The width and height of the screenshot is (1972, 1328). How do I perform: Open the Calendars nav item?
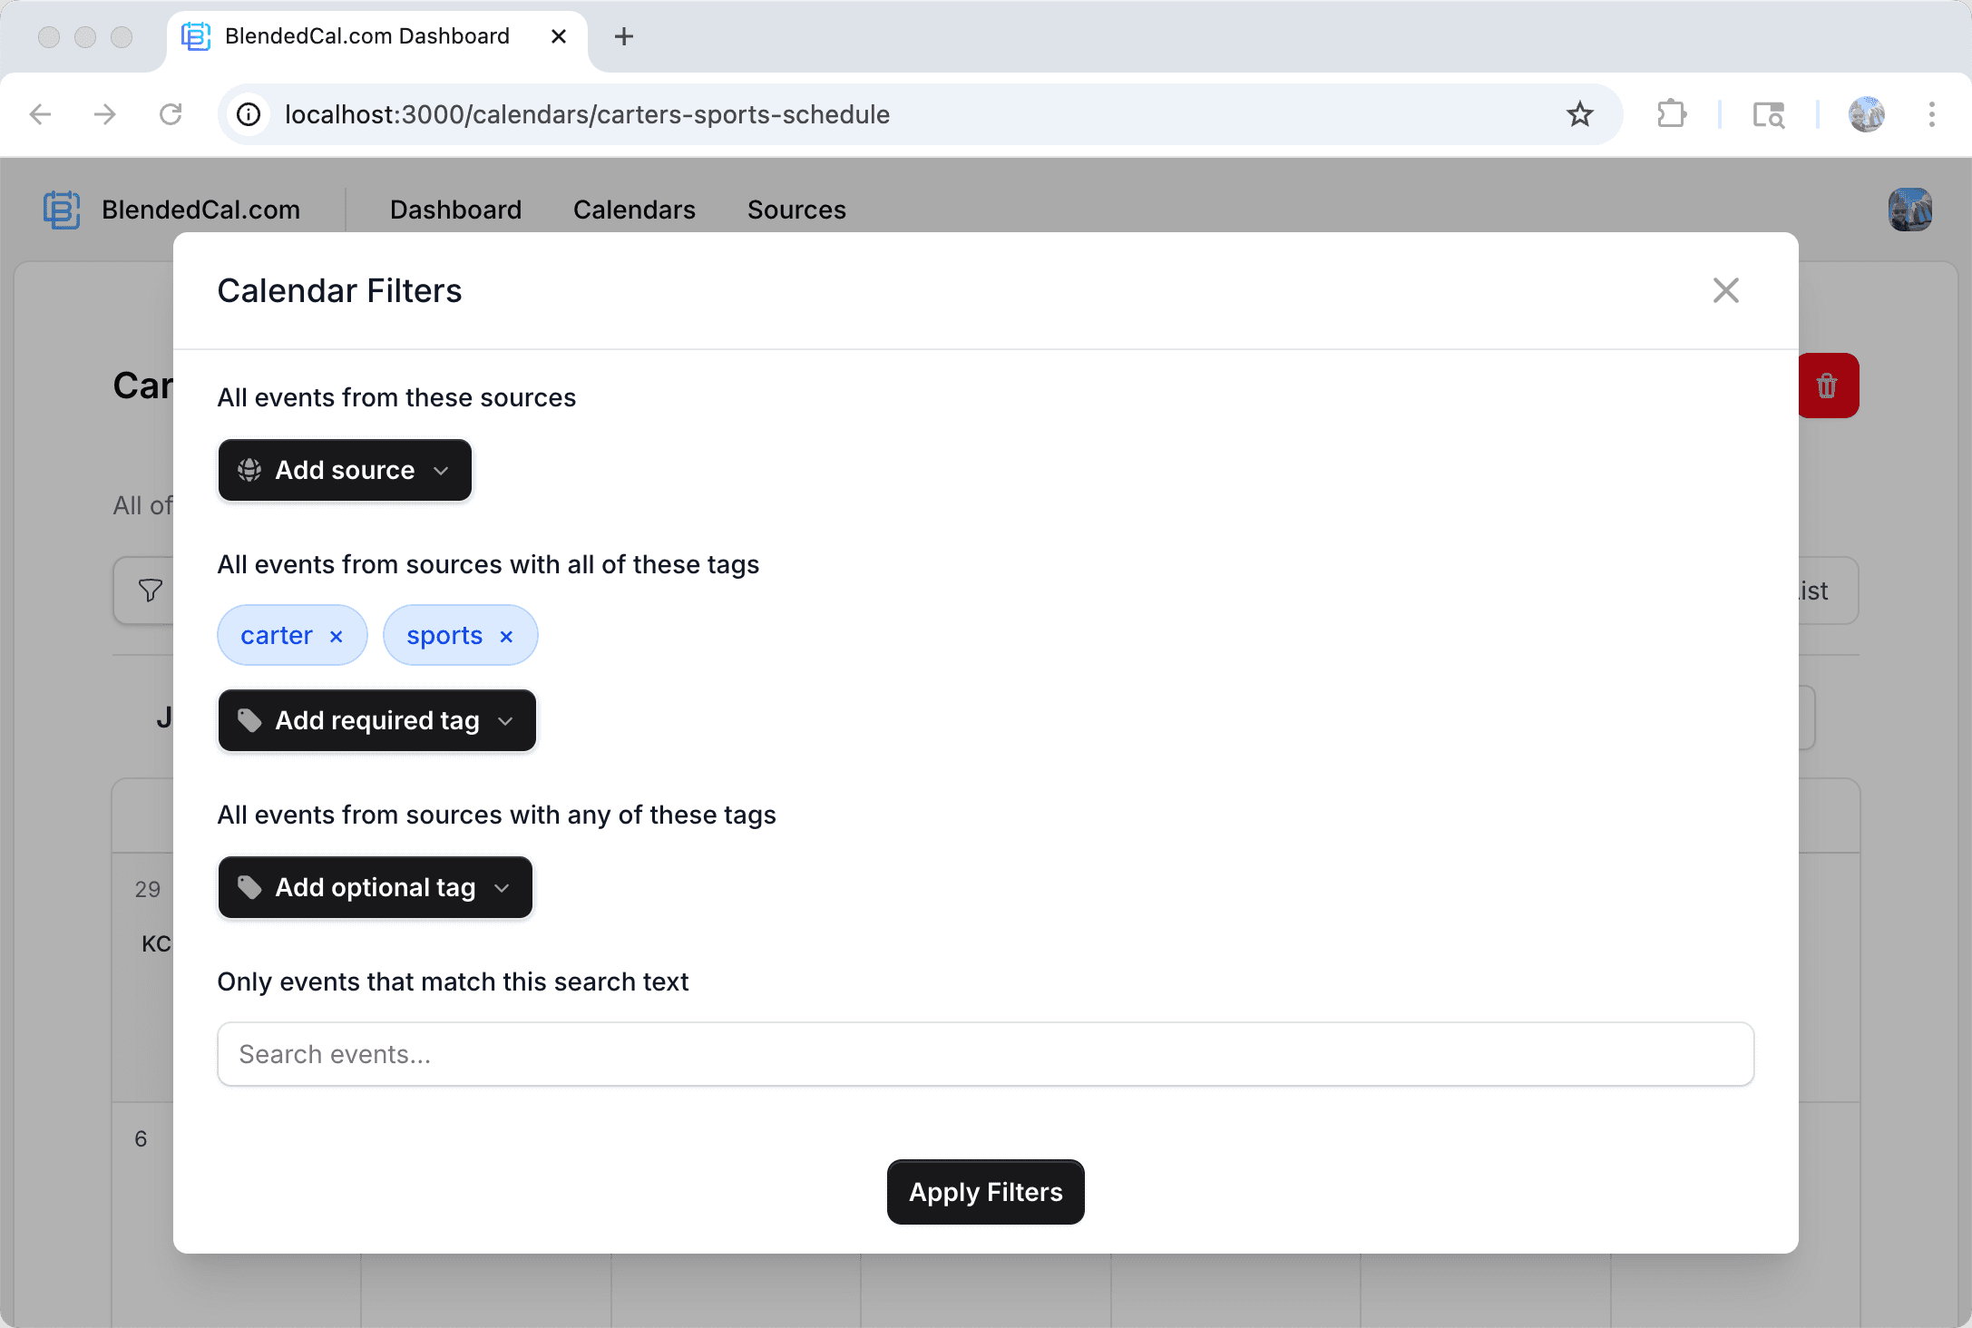[x=634, y=210]
